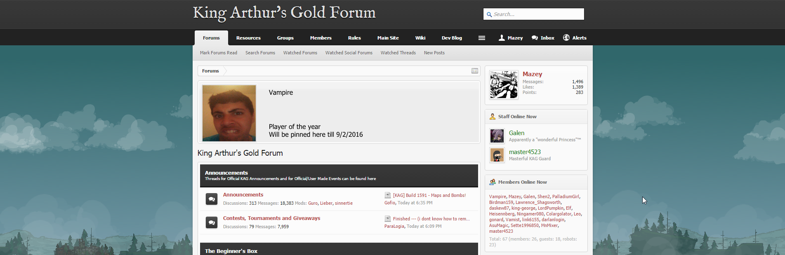The height and width of the screenshot is (255, 785).
Task: Open the Alerts globe icon
Action: pos(566,37)
